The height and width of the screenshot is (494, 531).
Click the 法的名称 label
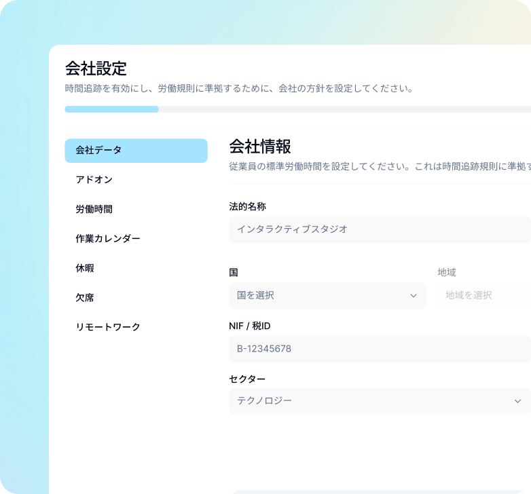248,206
